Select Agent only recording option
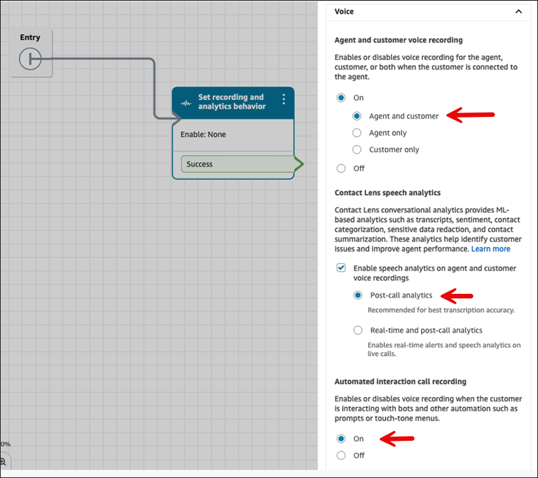 pyautogui.click(x=357, y=133)
